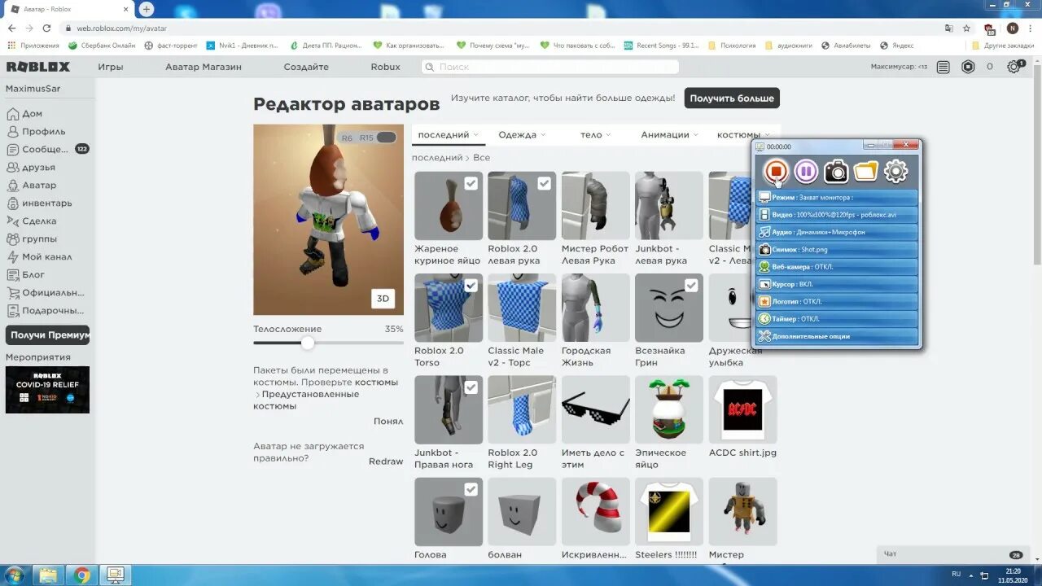This screenshot has width=1042, height=586.
Task: Open Профиль in the sidebar
Action: pyautogui.click(x=44, y=132)
